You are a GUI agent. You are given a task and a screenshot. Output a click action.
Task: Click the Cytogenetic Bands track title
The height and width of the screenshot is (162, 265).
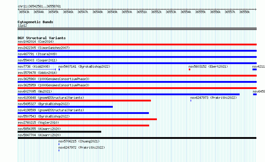[x=35, y=22]
